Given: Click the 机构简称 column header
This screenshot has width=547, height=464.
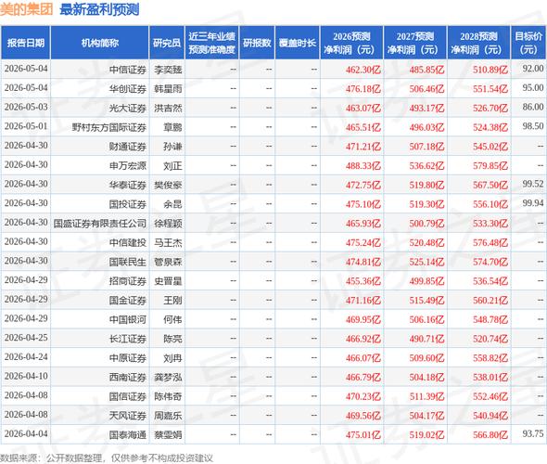Looking at the screenshot, I should click(x=100, y=43).
